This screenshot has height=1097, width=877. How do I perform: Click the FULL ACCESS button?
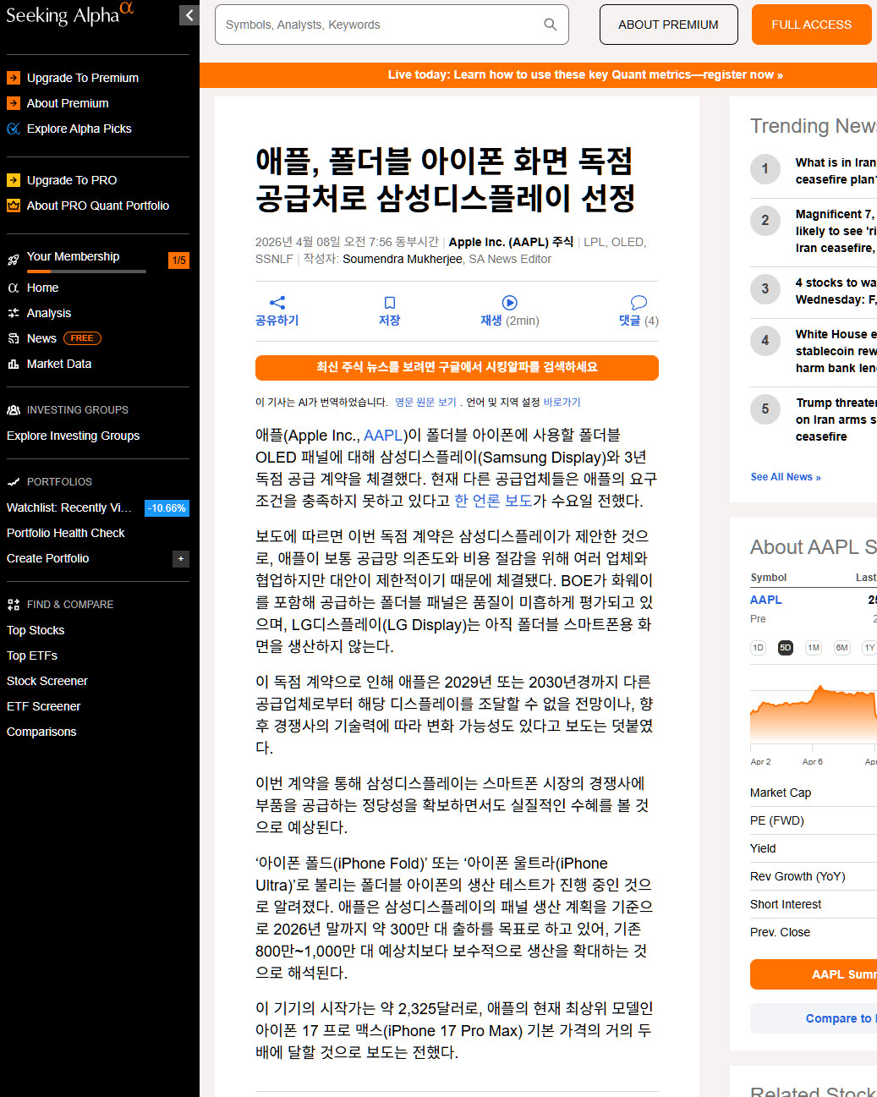811,25
